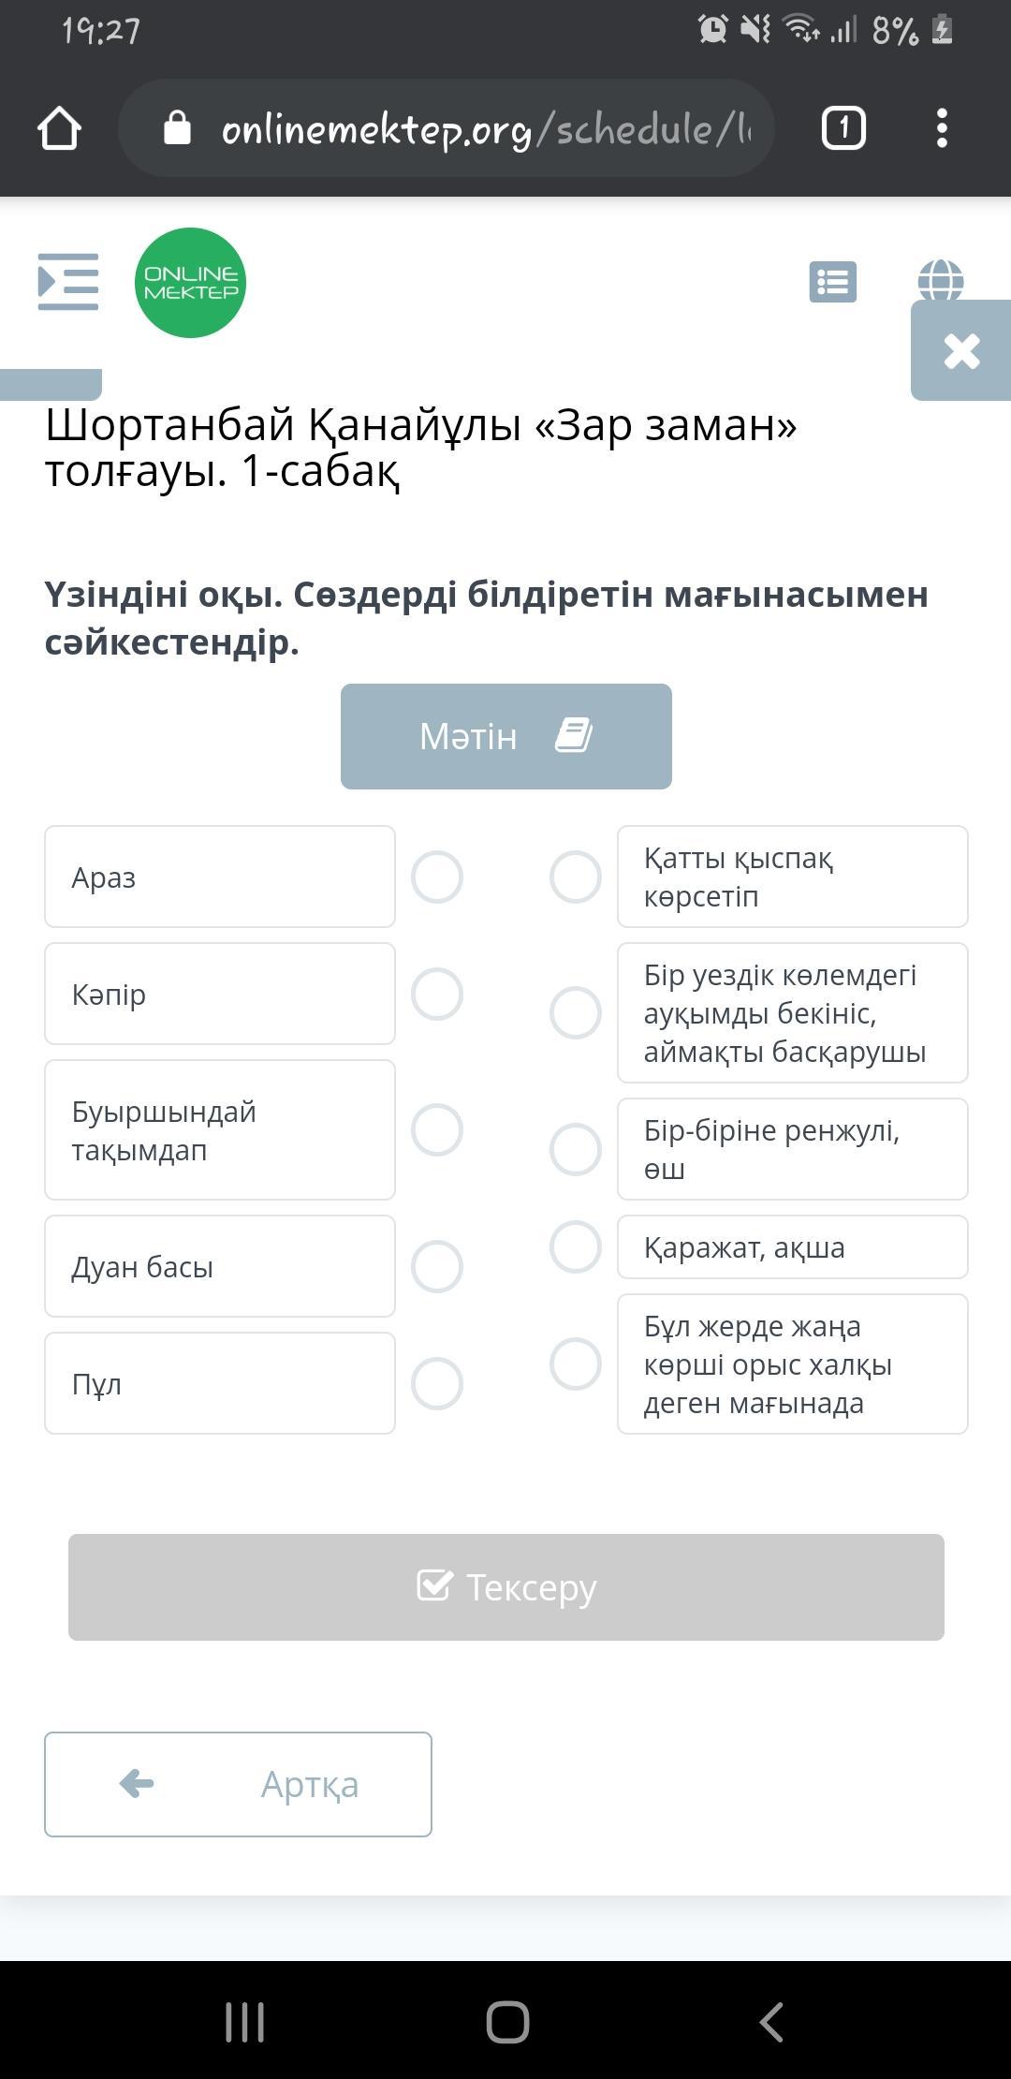Open the list view icon
The image size is (1011, 2079).
832,281
